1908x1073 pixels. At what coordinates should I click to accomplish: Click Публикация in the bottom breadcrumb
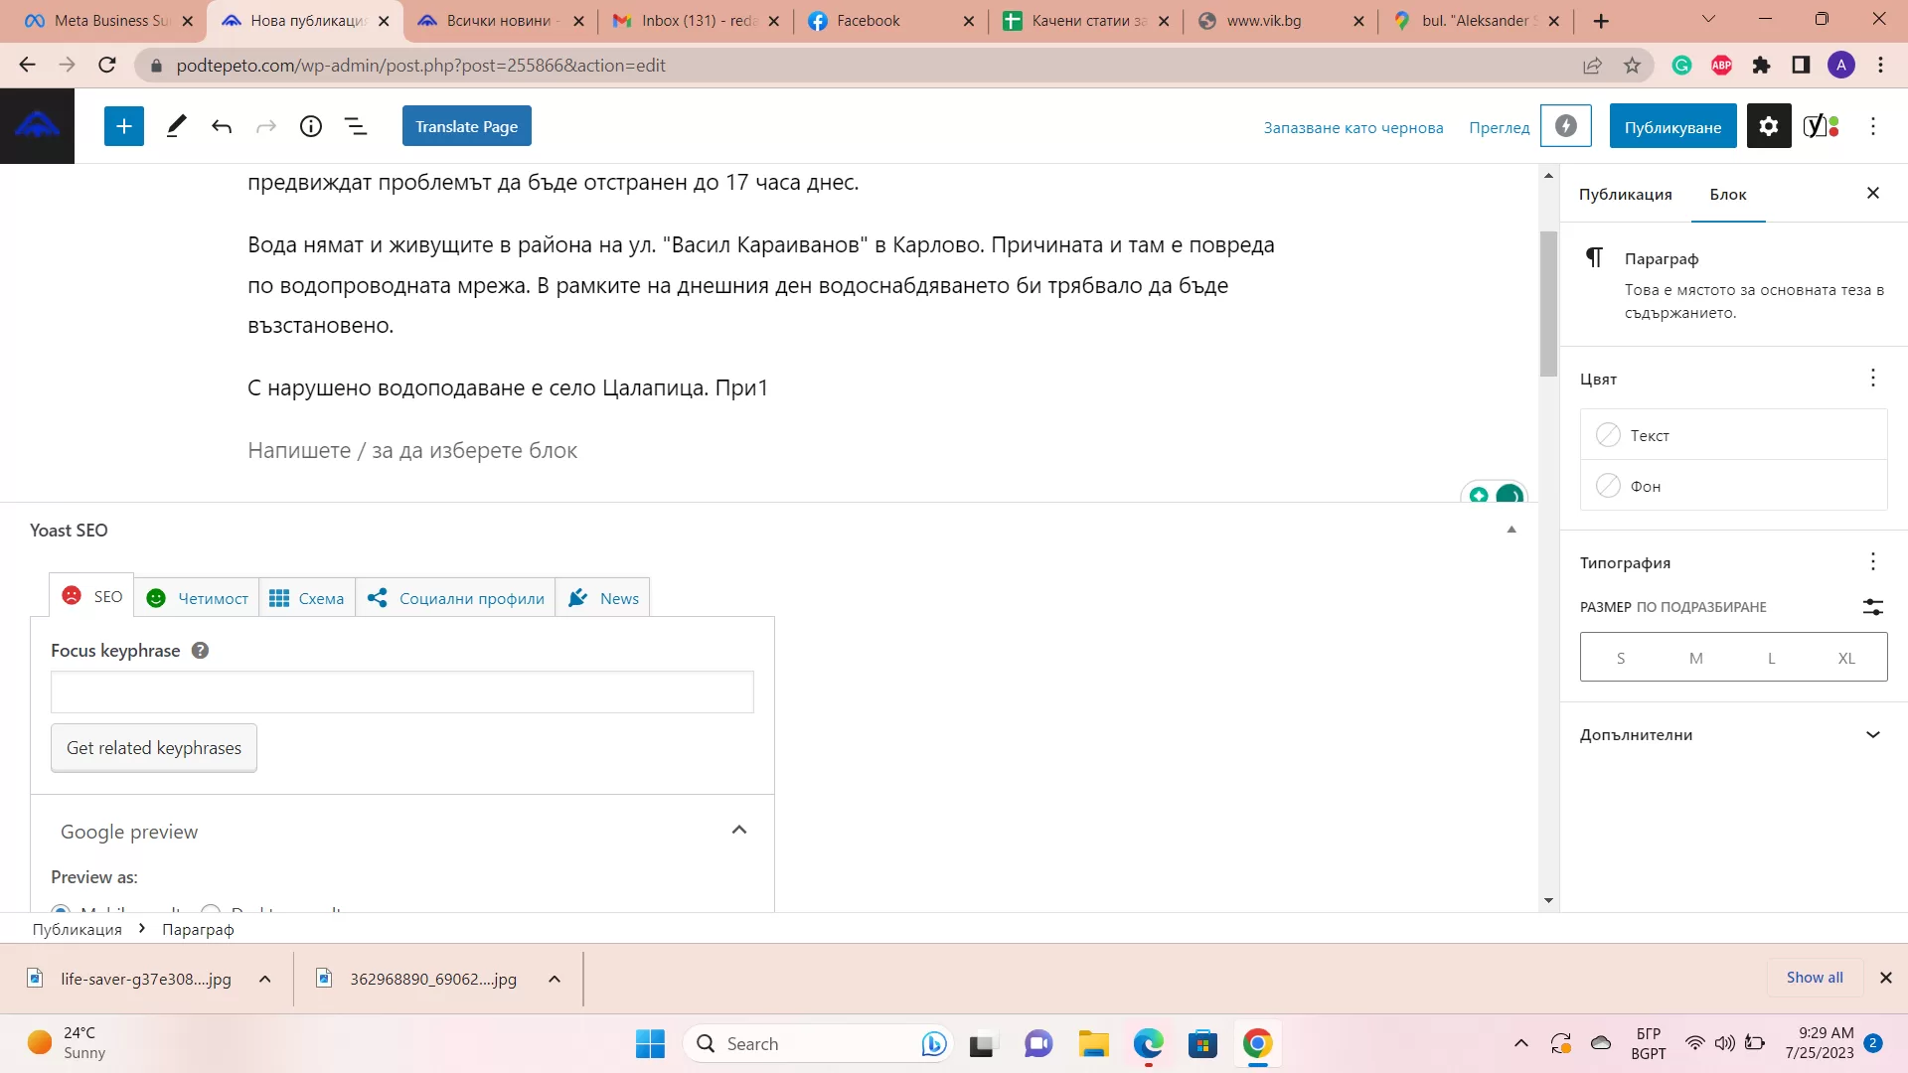pos(77,929)
